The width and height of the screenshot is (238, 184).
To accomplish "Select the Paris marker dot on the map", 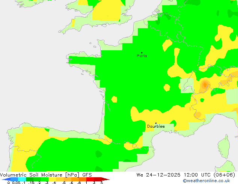I will pos(142,53).
